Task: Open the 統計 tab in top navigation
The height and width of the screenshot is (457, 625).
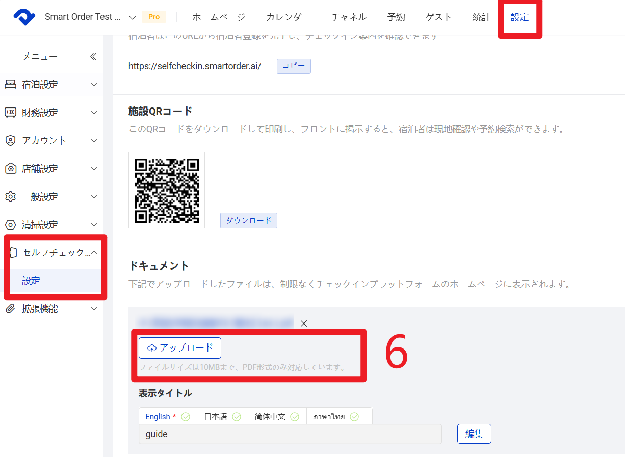Action: 481,17
